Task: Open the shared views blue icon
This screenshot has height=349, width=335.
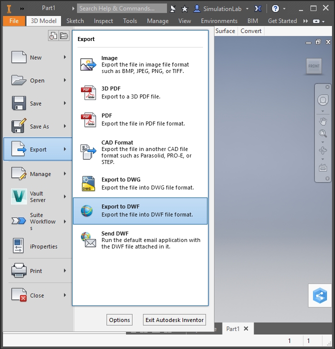Action: [320, 295]
